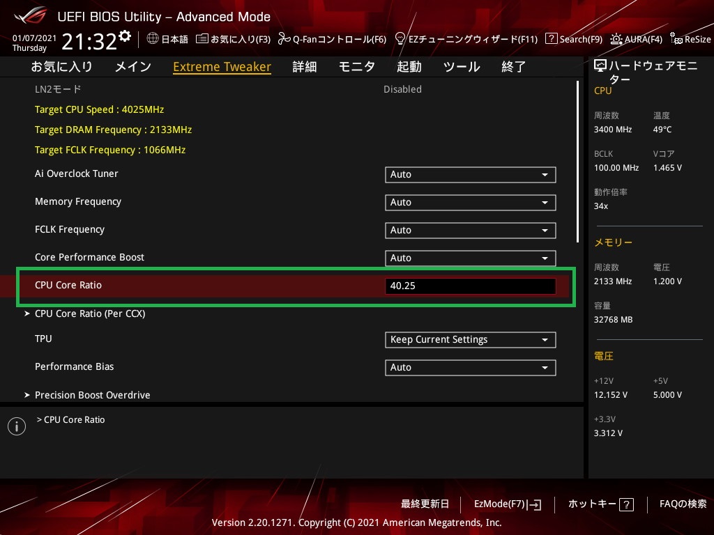Image resolution: width=714 pixels, height=535 pixels.
Task: Click the LN2モード Disabled value
Action: coord(402,89)
